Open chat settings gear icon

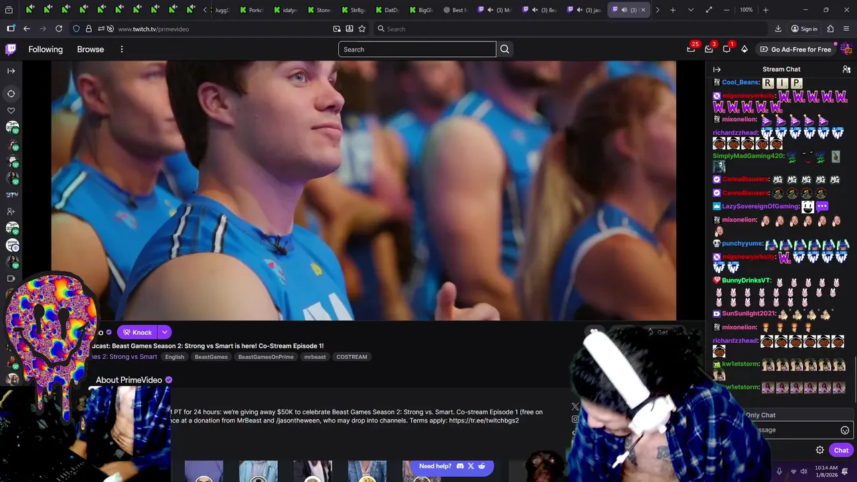pos(820,450)
